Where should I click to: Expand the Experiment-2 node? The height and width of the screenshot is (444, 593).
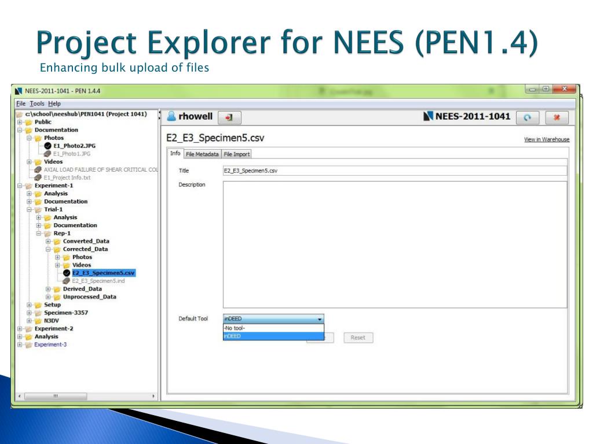click(x=20, y=328)
